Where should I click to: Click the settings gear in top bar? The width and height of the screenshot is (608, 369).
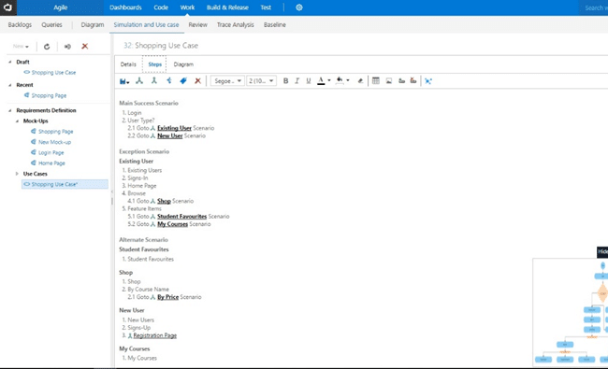point(299,7)
